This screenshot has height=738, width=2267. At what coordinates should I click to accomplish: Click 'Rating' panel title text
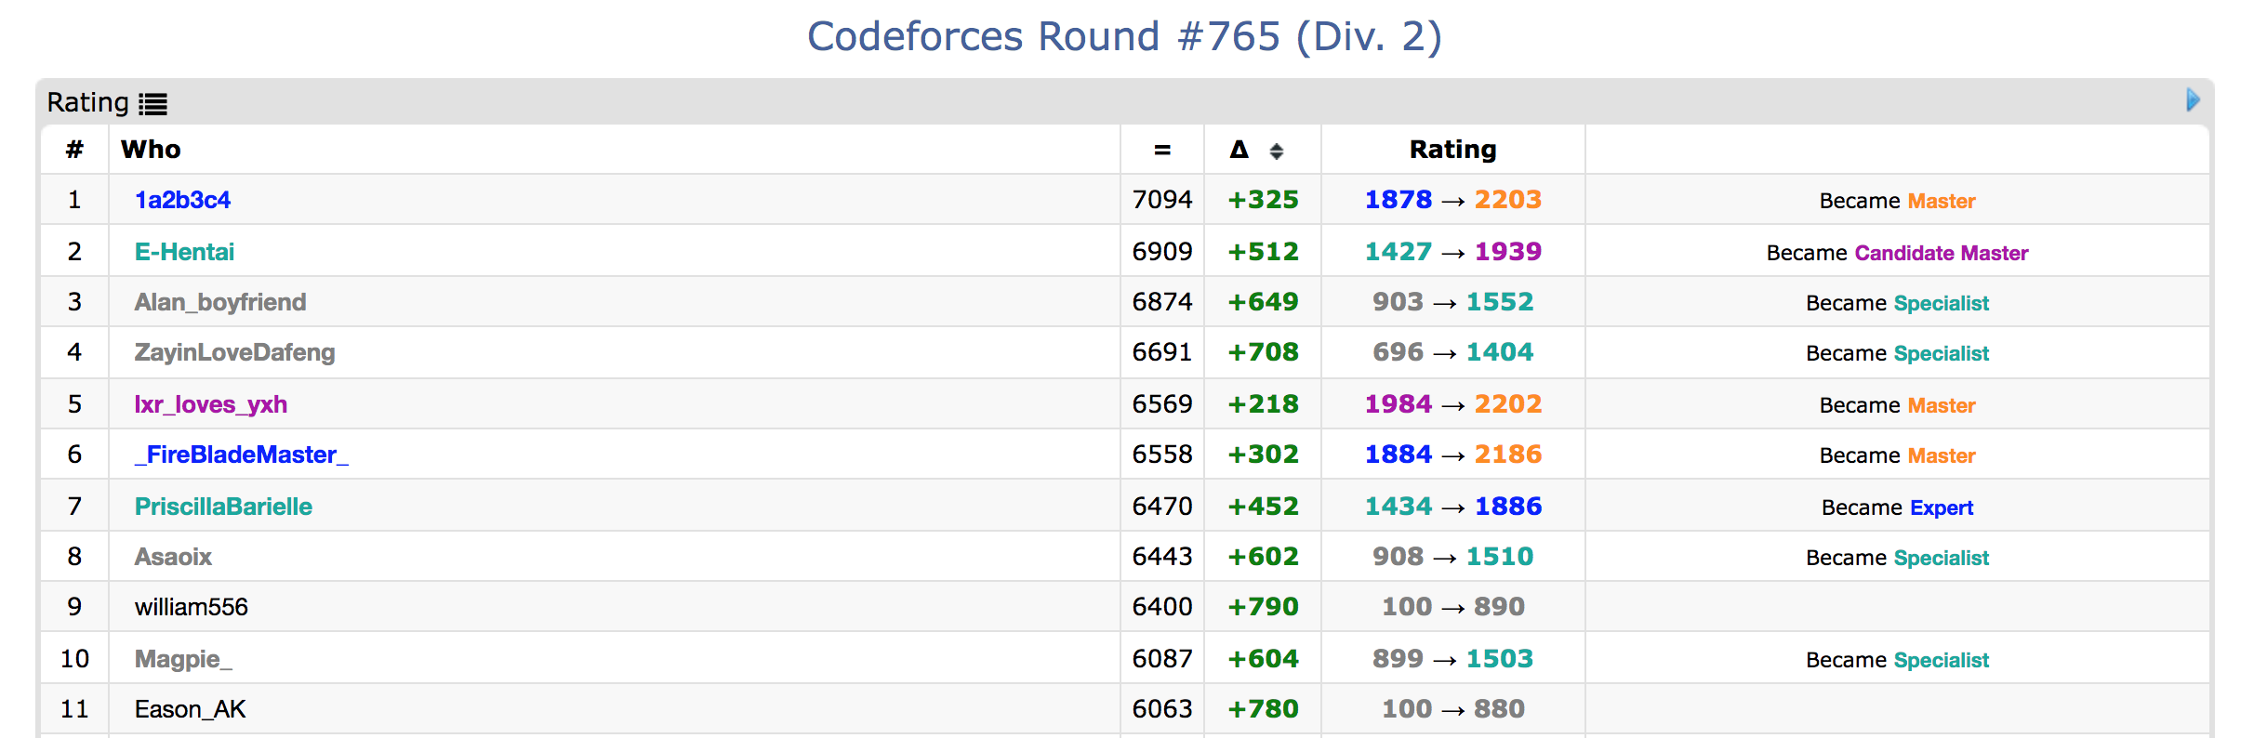[x=88, y=102]
